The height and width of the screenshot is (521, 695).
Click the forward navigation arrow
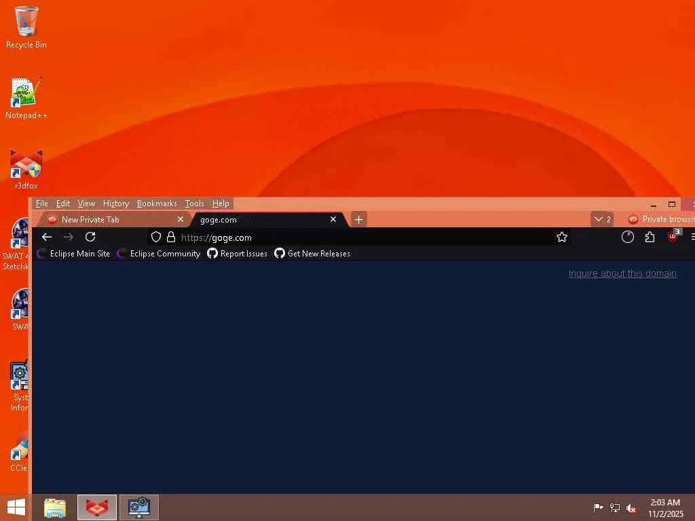click(x=69, y=237)
